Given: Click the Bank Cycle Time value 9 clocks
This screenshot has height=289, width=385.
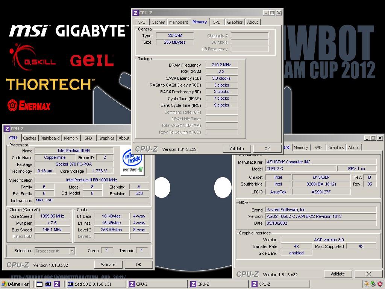Looking at the screenshot, I should click(x=221, y=105).
